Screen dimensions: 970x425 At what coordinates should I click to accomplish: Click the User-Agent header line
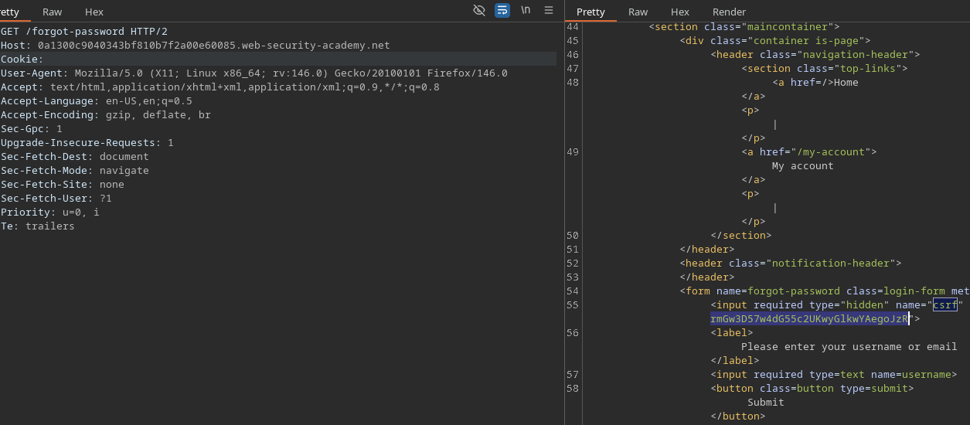tap(254, 73)
